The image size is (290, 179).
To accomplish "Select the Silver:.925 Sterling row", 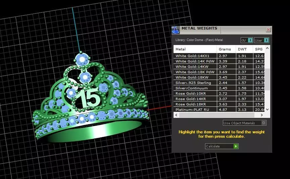I will (219, 83).
